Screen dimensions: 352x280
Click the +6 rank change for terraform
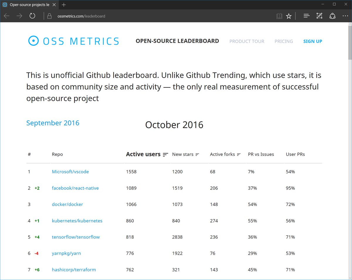37,270
